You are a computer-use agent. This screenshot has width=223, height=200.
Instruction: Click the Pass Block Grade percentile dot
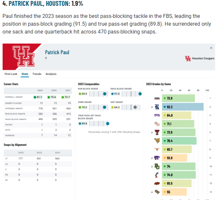tap(140, 94)
